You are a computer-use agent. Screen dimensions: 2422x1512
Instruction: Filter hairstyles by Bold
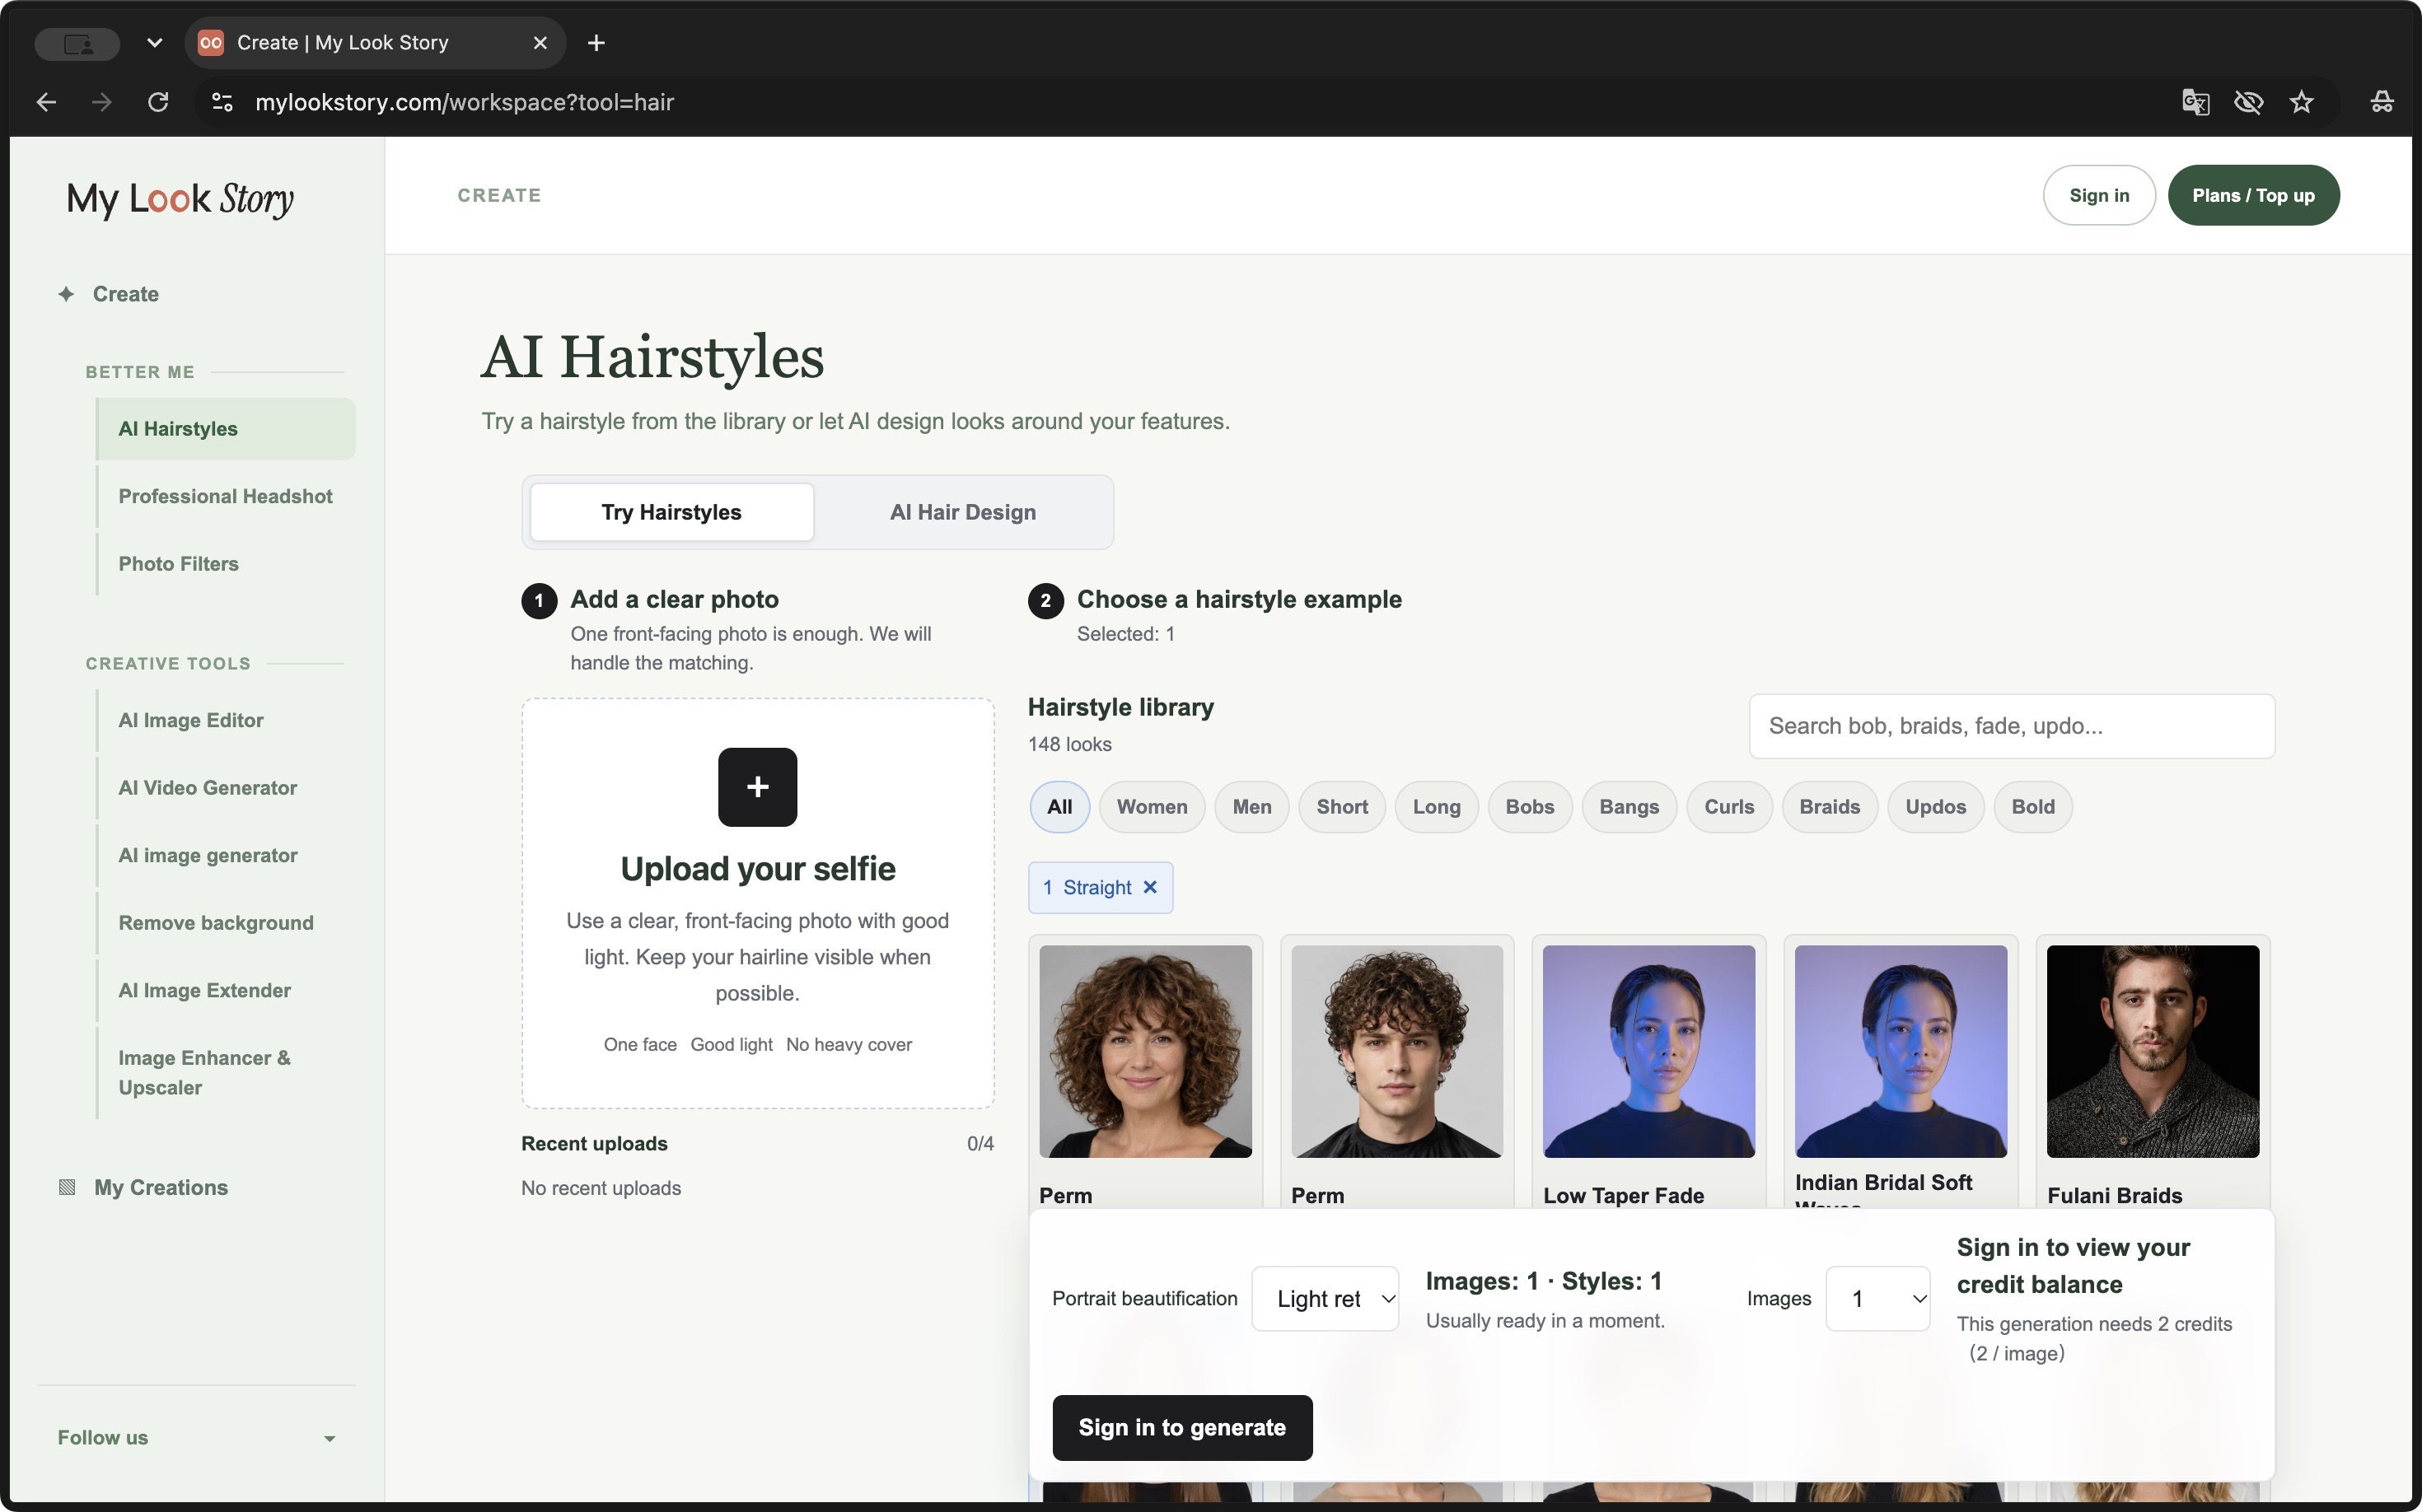[x=2033, y=807]
